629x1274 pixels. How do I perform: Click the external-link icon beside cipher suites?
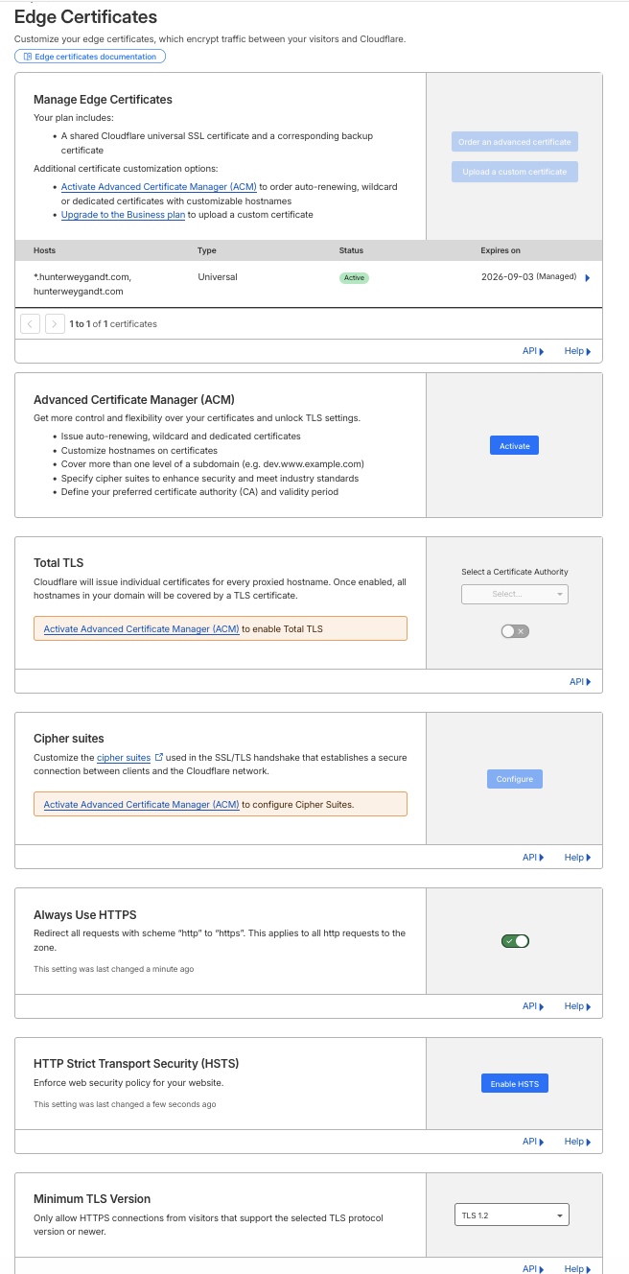pos(158,758)
